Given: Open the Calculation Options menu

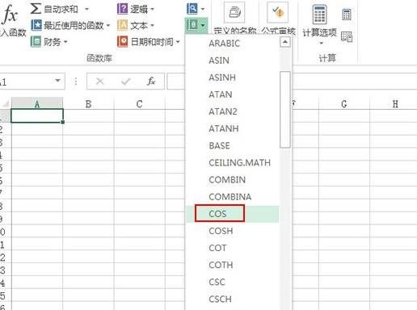Looking at the screenshot, I should [320, 24].
